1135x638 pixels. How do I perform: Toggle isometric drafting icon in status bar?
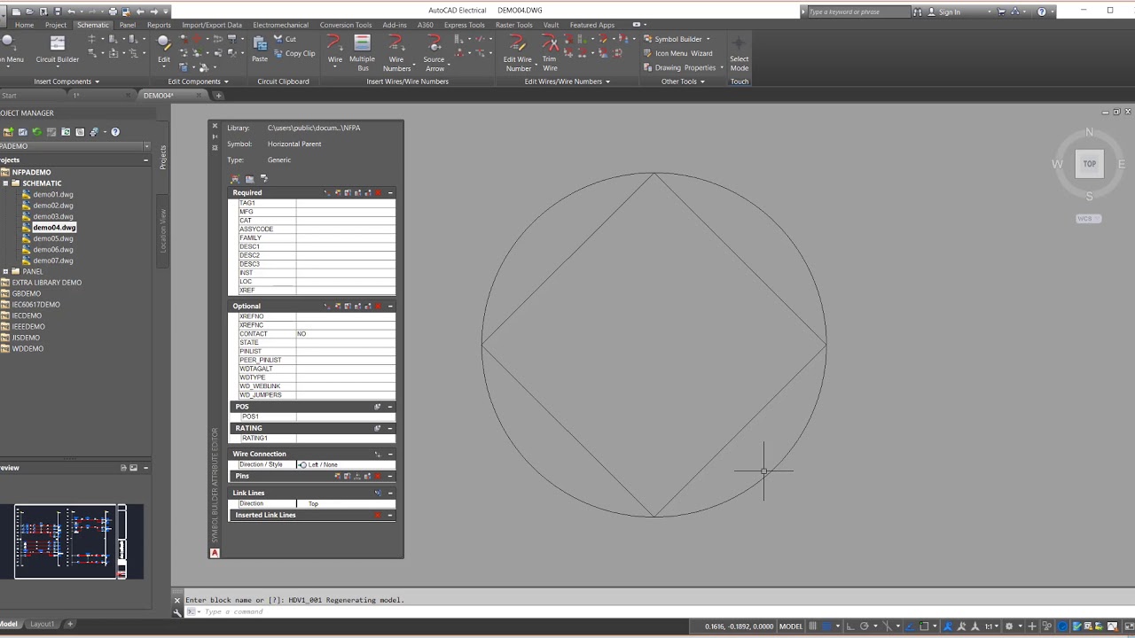tap(888, 626)
